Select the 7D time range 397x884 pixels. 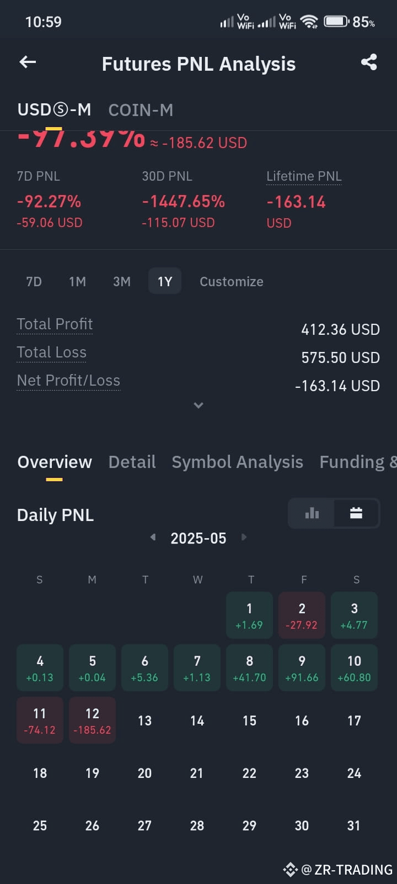[x=34, y=281]
